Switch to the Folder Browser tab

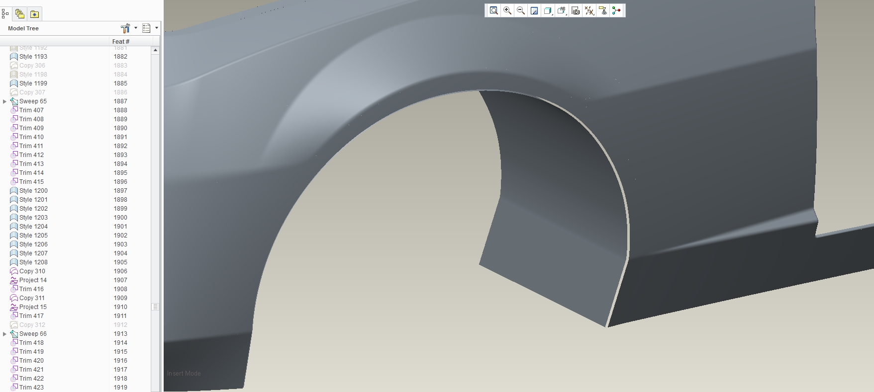point(19,14)
